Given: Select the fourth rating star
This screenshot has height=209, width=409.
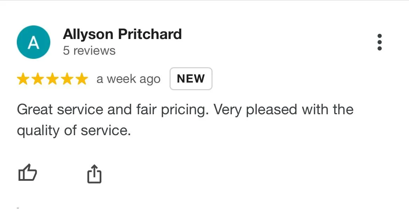Looking at the screenshot, I should (67, 79).
